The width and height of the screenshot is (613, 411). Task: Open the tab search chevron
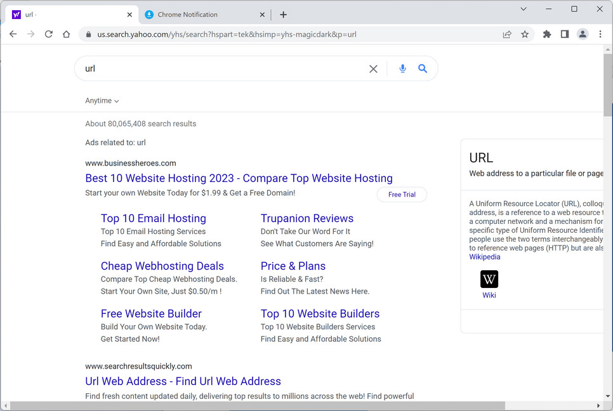pyautogui.click(x=524, y=9)
